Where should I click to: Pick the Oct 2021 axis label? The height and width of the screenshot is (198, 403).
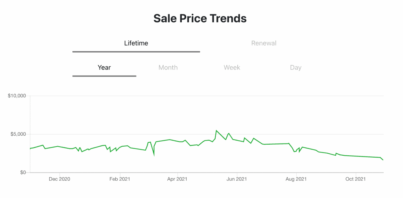355,179
